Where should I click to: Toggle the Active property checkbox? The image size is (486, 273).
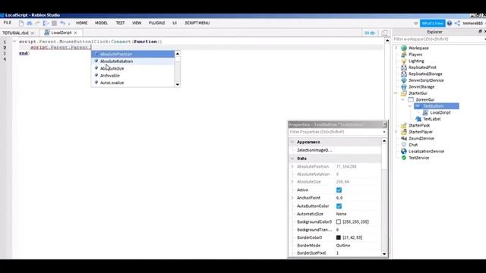click(339, 190)
